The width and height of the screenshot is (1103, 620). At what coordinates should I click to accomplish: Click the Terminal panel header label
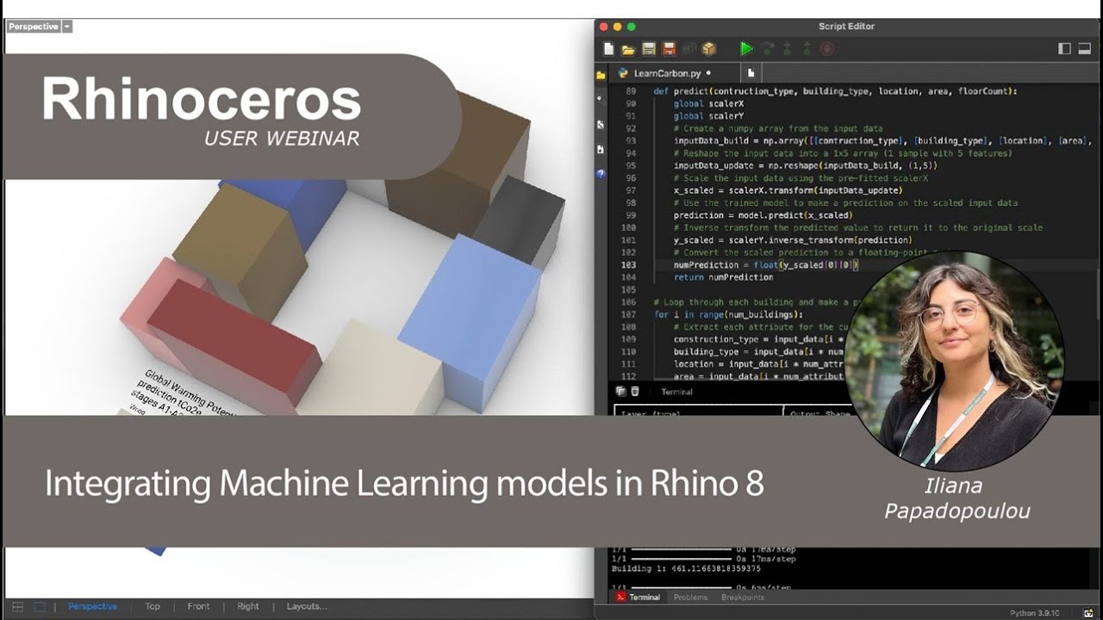point(676,392)
